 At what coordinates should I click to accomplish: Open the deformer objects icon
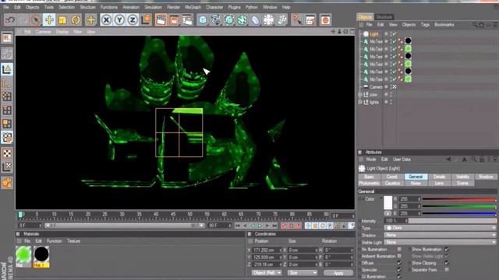255,20
